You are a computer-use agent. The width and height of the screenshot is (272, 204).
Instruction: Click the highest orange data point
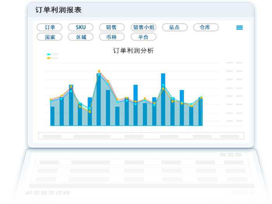99,71
